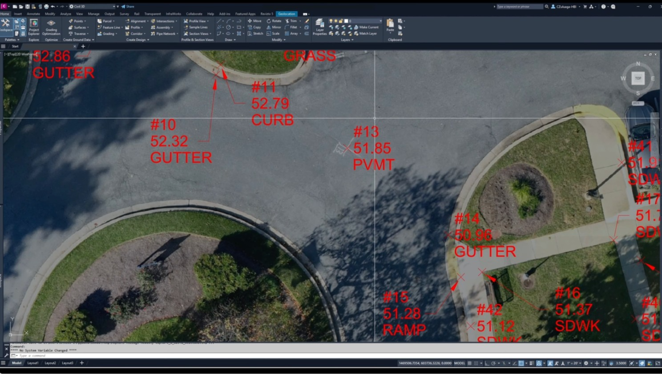Switch to the Annotate ribbon tab
The height and width of the screenshot is (374, 662).
pyautogui.click(x=33, y=14)
